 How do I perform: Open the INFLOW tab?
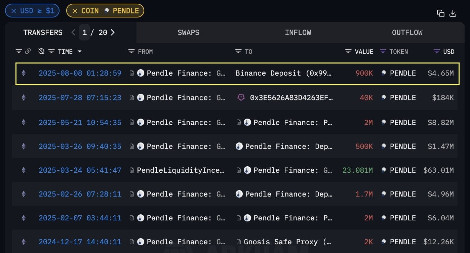pos(298,33)
